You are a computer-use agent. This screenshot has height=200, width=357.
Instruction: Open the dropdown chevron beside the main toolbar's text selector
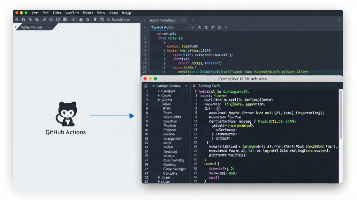137,20
